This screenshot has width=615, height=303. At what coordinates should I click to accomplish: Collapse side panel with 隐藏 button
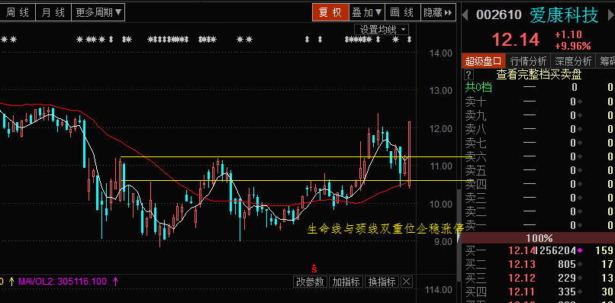[x=438, y=12]
